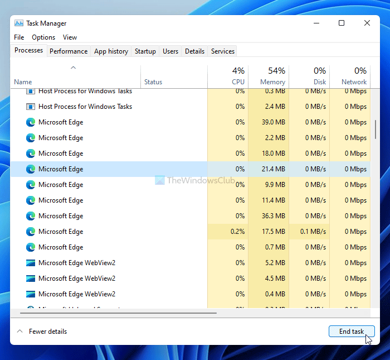Switch to the Processes tab
390x360 pixels.
(x=28, y=50)
